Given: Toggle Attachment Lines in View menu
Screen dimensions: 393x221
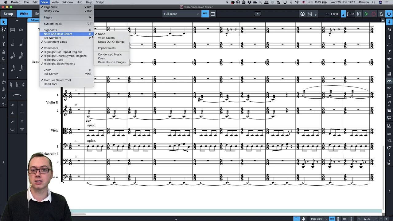Looking at the screenshot, I should pos(55,42).
